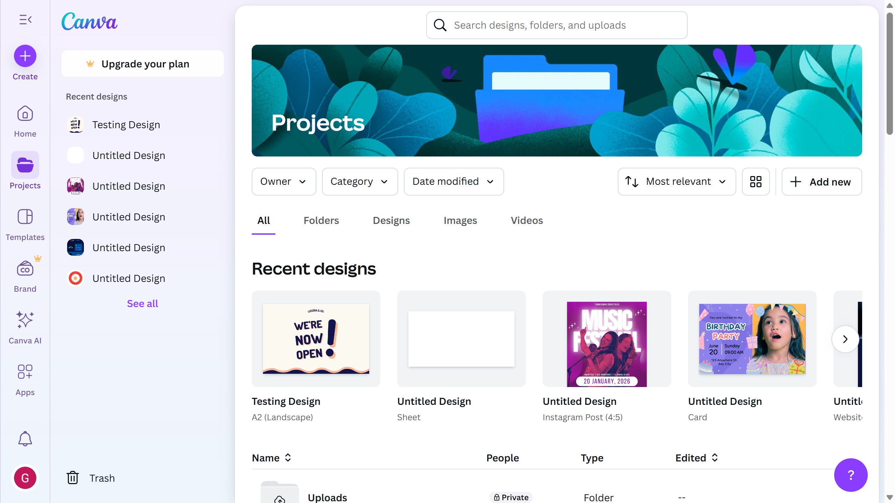Expand the Owner filter dropdown

pos(284,182)
